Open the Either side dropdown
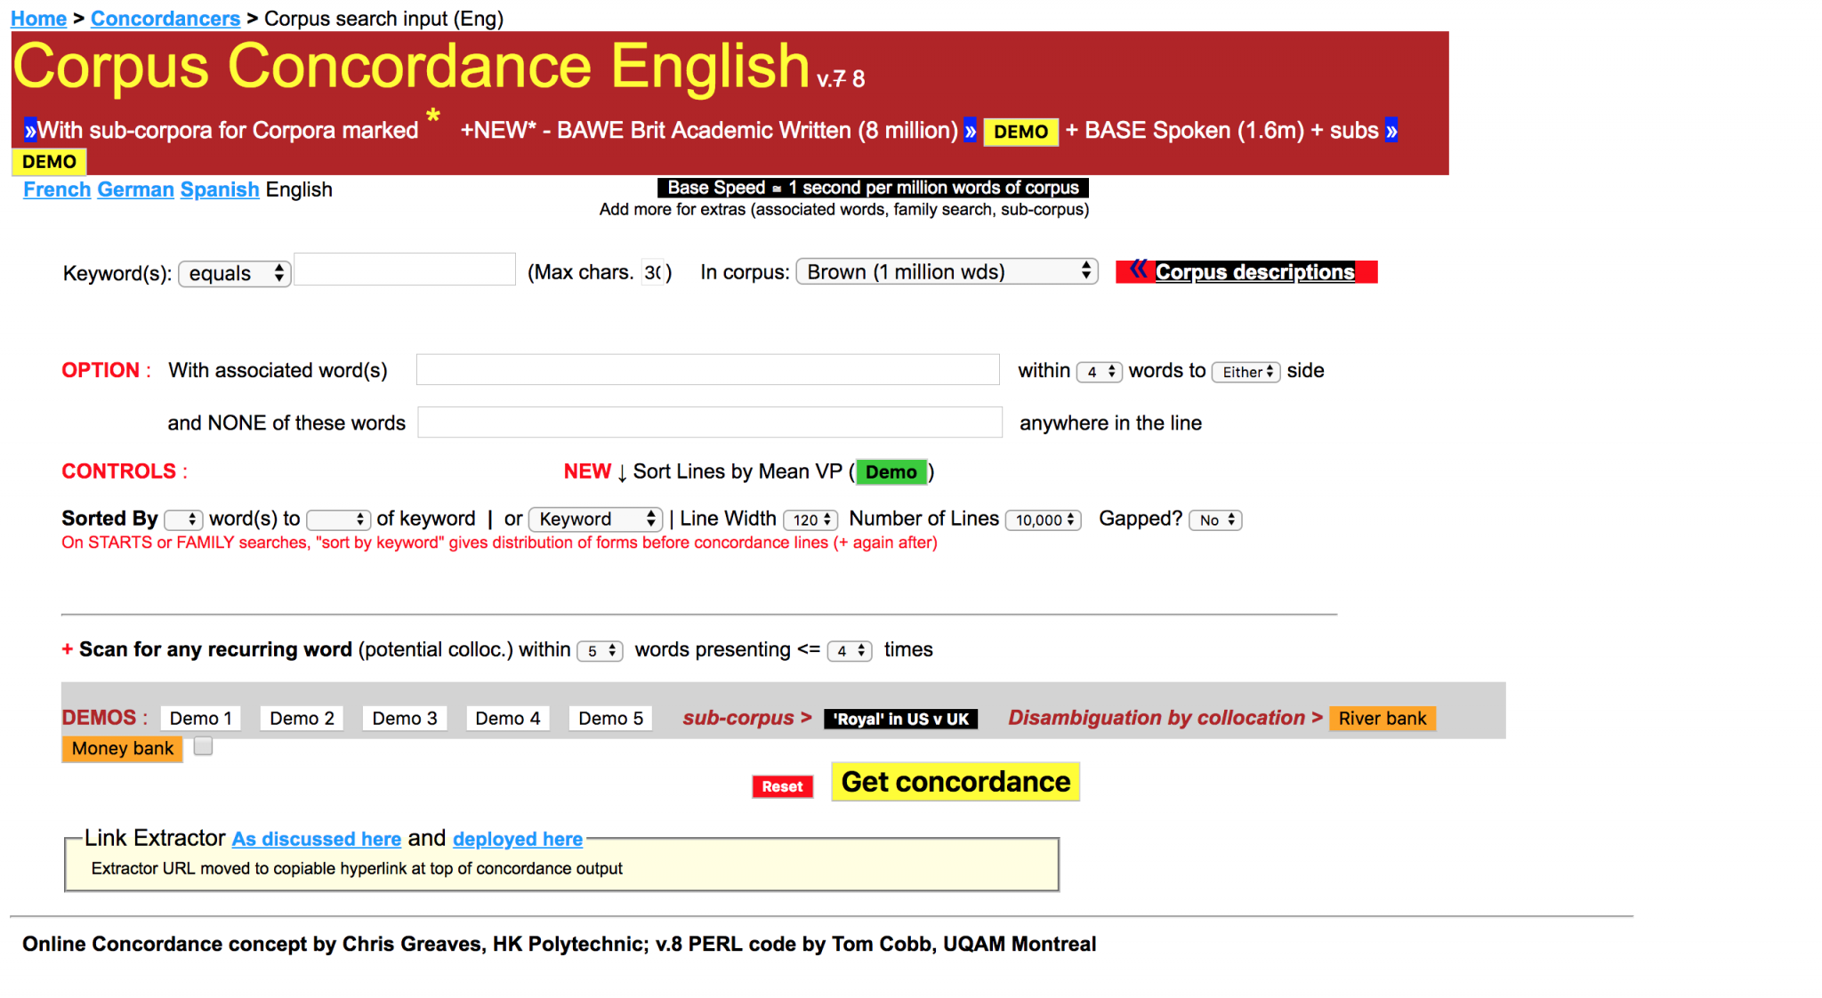Viewport: 1822px width, 998px height. 1246,372
